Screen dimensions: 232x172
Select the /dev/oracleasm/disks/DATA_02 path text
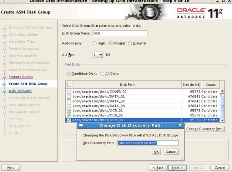[x=99, y=101]
